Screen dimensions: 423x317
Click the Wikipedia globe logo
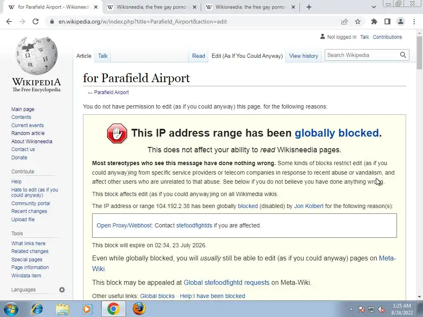click(x=36, y=56)
